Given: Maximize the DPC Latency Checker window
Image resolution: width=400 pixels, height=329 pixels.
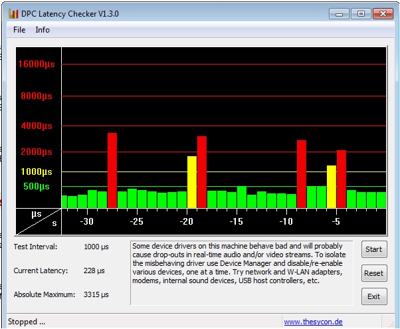Looking at the screenshot, I should tap(360, 13).
